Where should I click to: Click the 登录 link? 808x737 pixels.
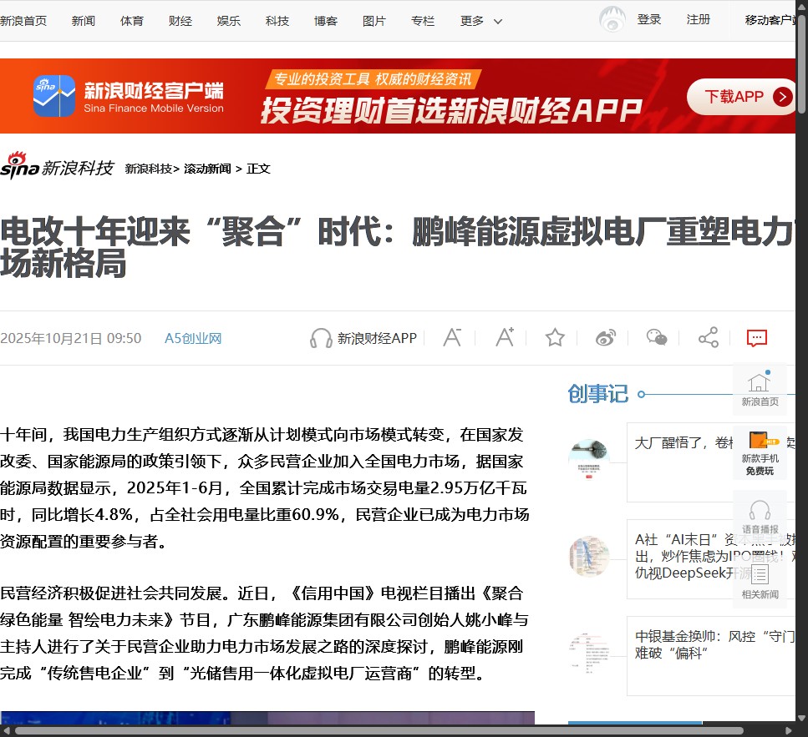click(648, 19)
